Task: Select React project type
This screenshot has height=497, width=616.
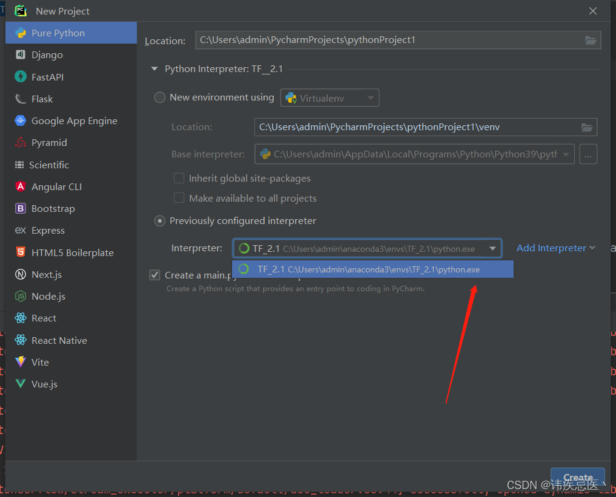Action: [x=71, y=318]
